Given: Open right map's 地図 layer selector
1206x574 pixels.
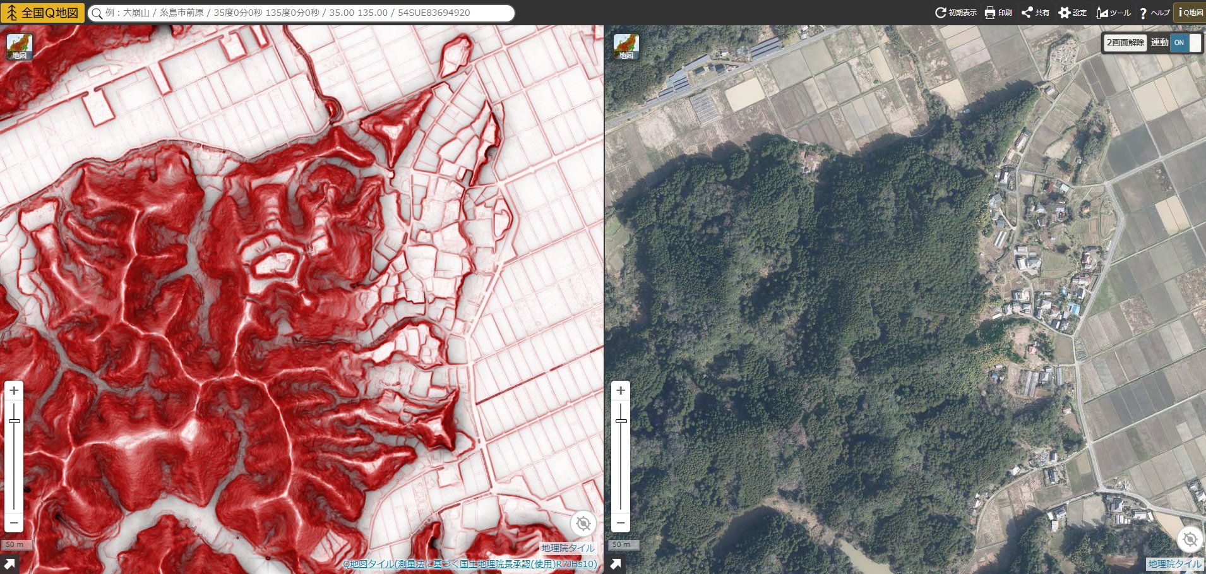Looking at the screenshot, I should click(626, 47).
